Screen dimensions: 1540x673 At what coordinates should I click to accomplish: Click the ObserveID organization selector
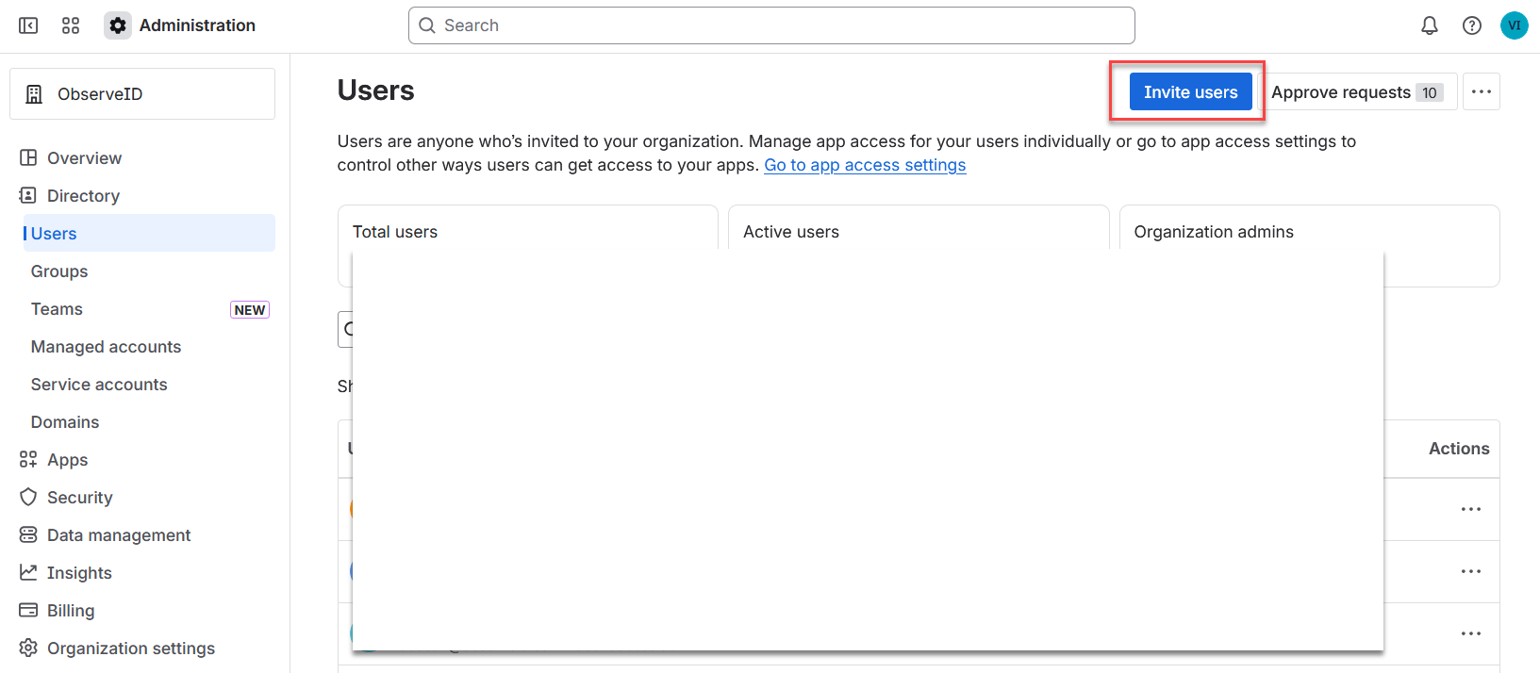[142, 93]
